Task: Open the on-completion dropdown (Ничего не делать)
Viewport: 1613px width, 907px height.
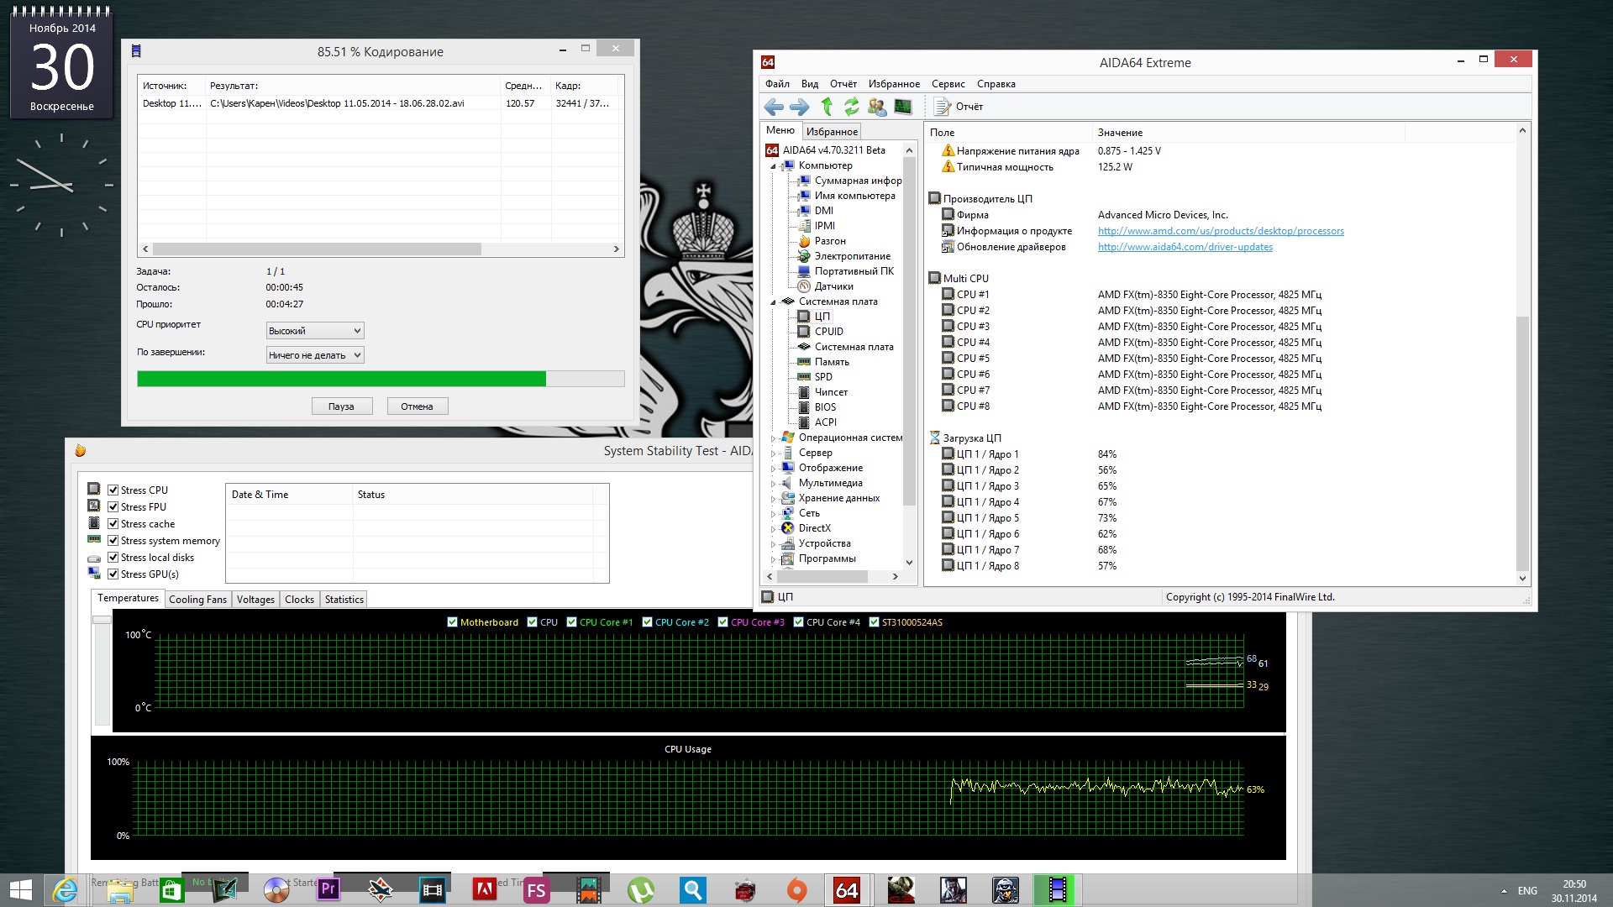Action: click(315, 355)
